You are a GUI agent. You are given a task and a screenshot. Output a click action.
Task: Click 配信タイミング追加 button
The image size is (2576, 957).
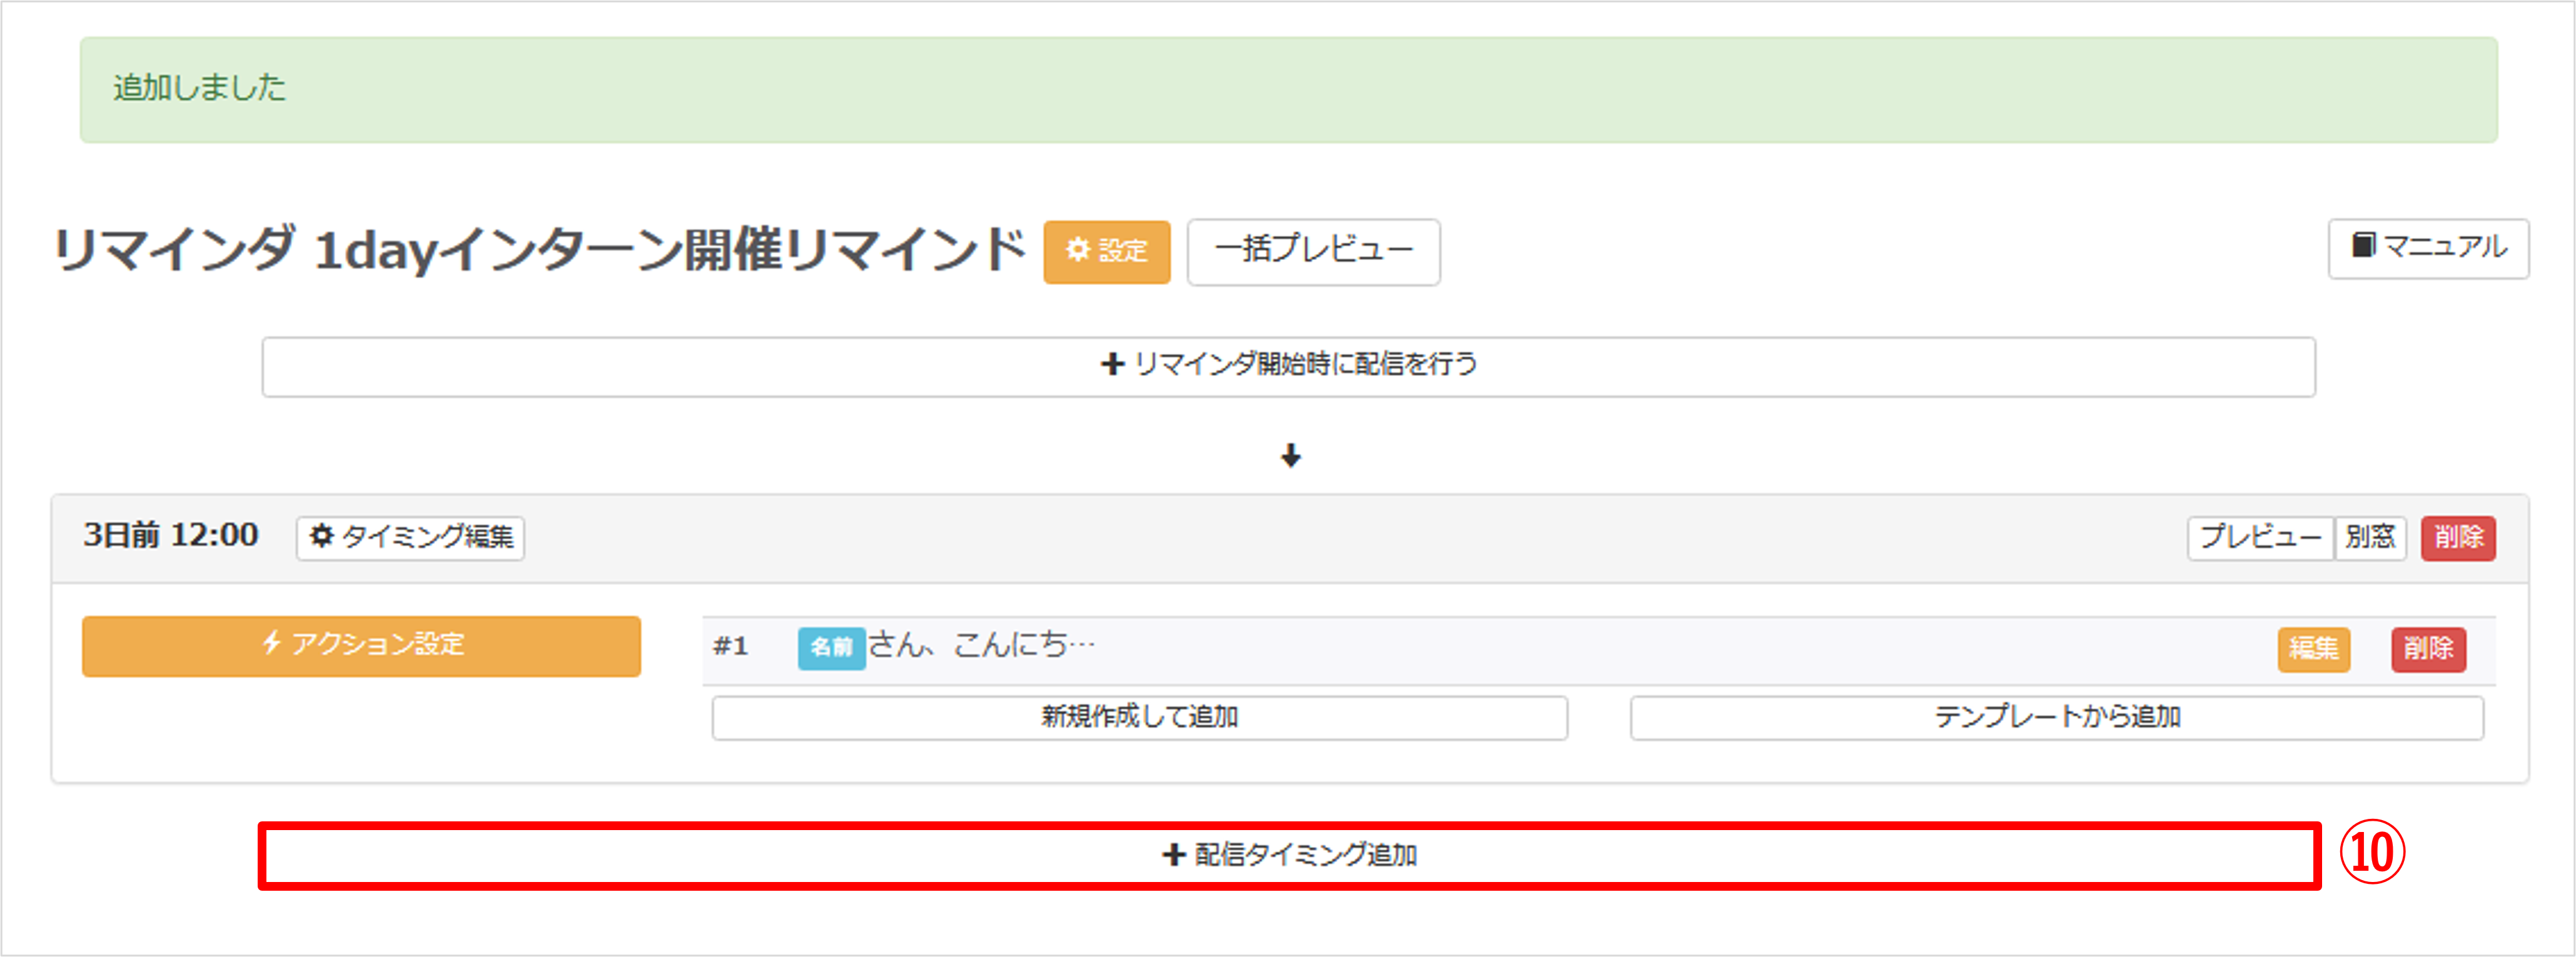[1289, 856]
